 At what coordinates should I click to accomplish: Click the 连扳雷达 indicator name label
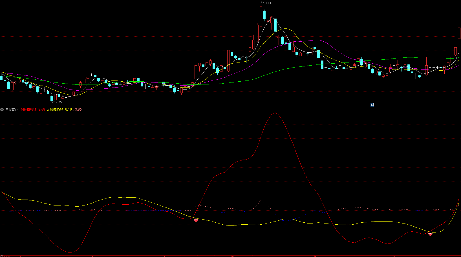pyautogui.click(x=12, y=109)
